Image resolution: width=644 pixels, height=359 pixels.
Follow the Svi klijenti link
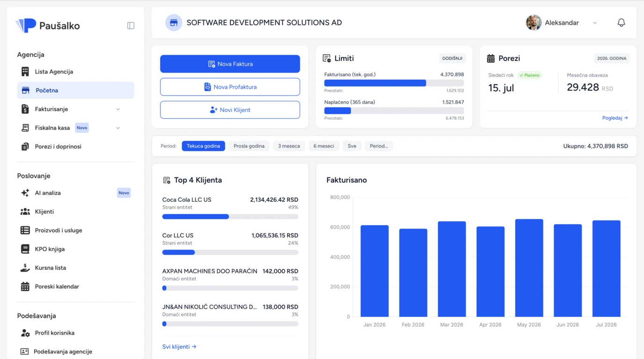tap(179, 347)
